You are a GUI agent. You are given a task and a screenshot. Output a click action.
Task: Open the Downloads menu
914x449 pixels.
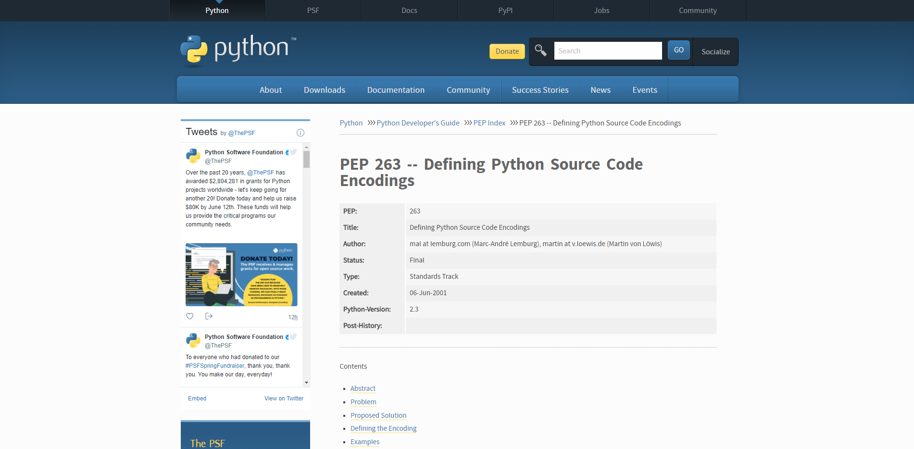tap(325, 90)
